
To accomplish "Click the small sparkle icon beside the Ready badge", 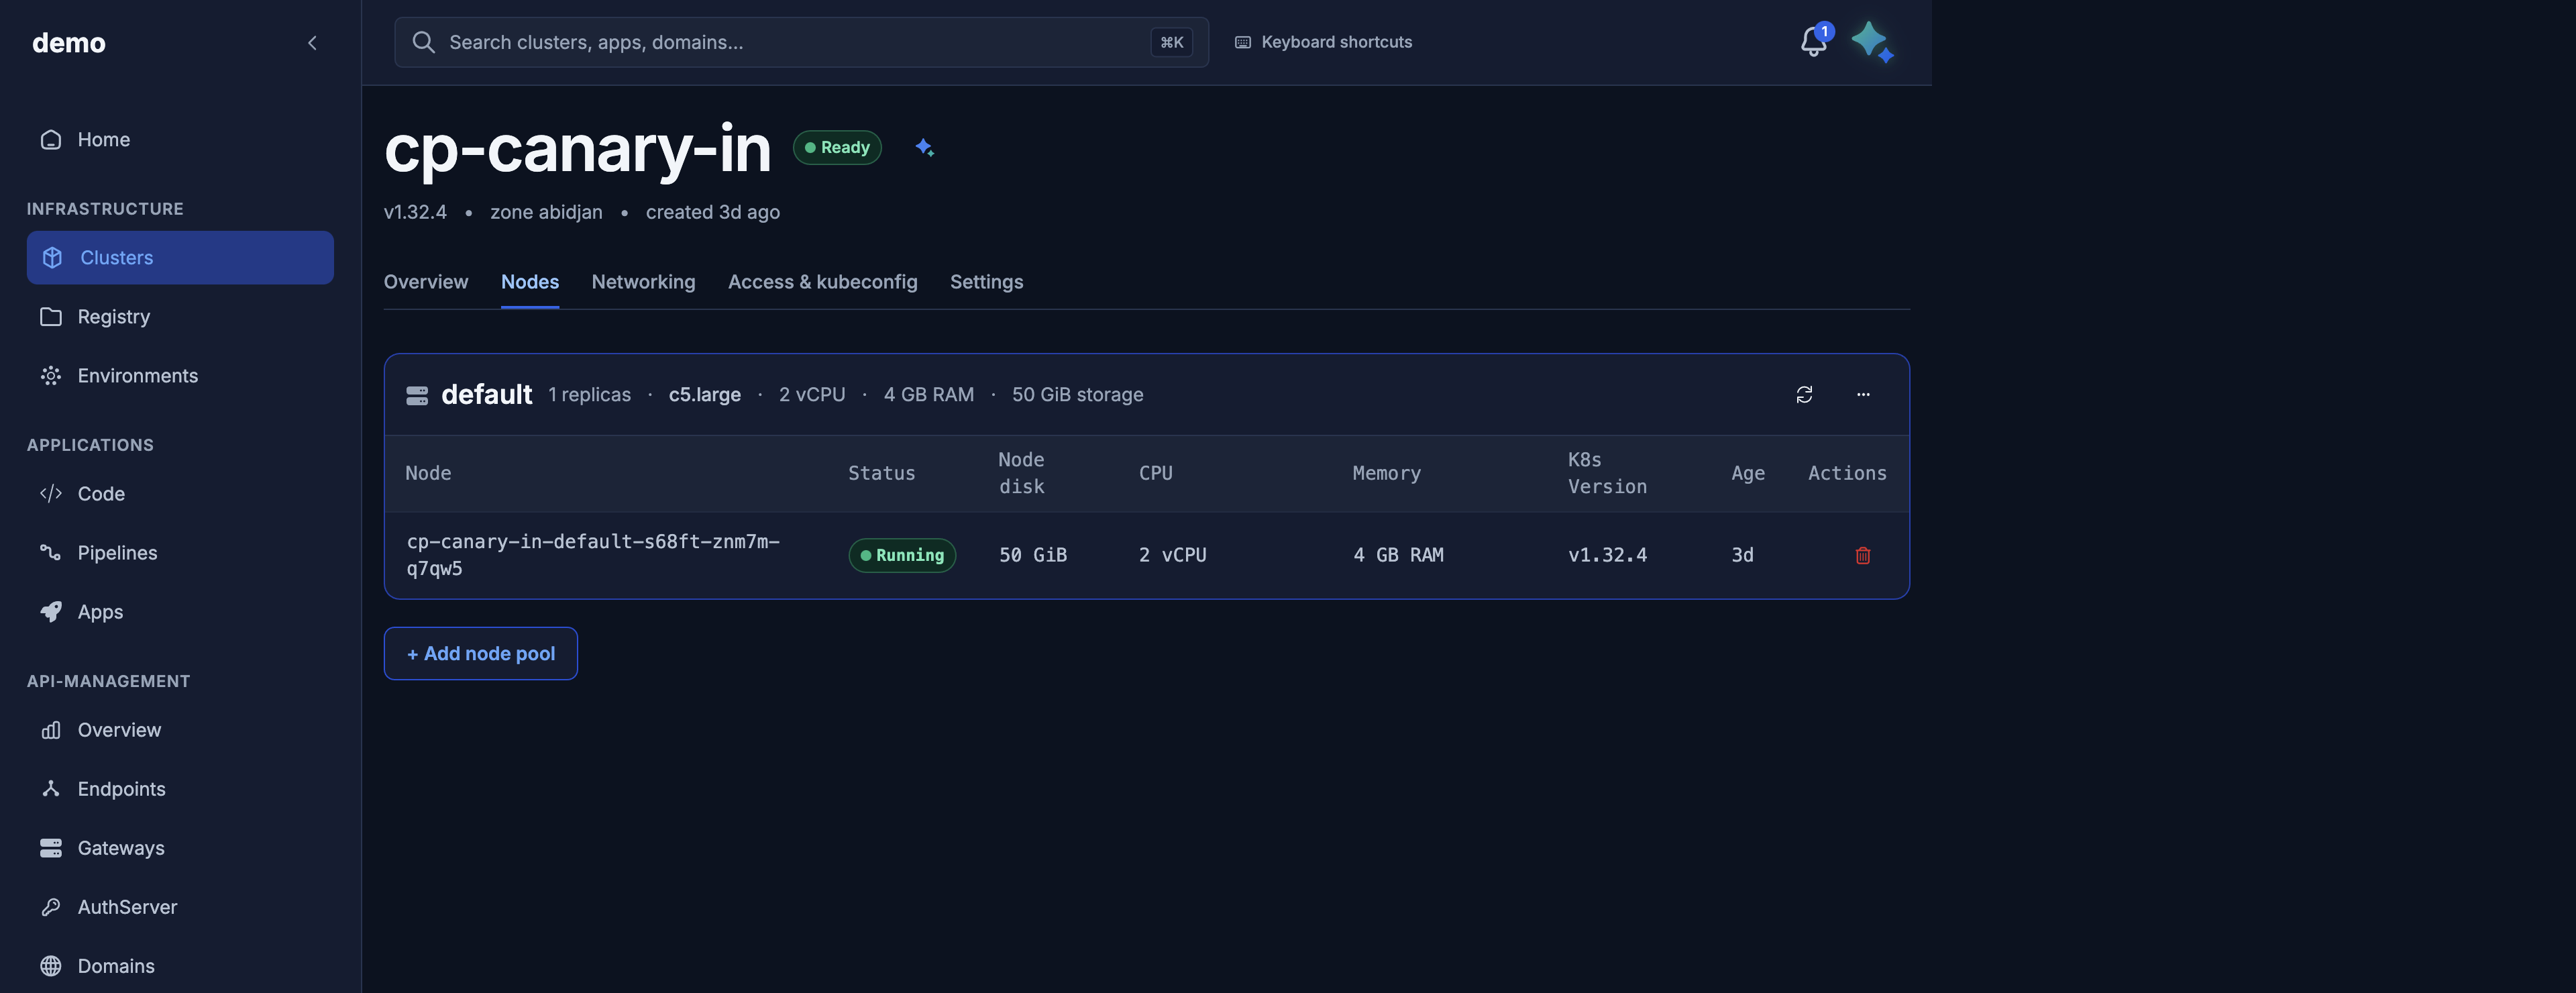I will [924, 147].
